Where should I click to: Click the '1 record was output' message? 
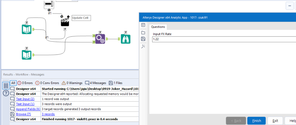coord(55,99)
